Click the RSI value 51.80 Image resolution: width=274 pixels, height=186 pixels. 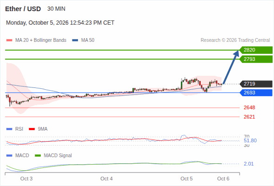[x=250, y=141]
